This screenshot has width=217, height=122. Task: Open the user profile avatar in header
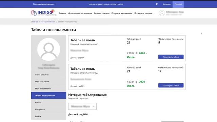[162, 13]
